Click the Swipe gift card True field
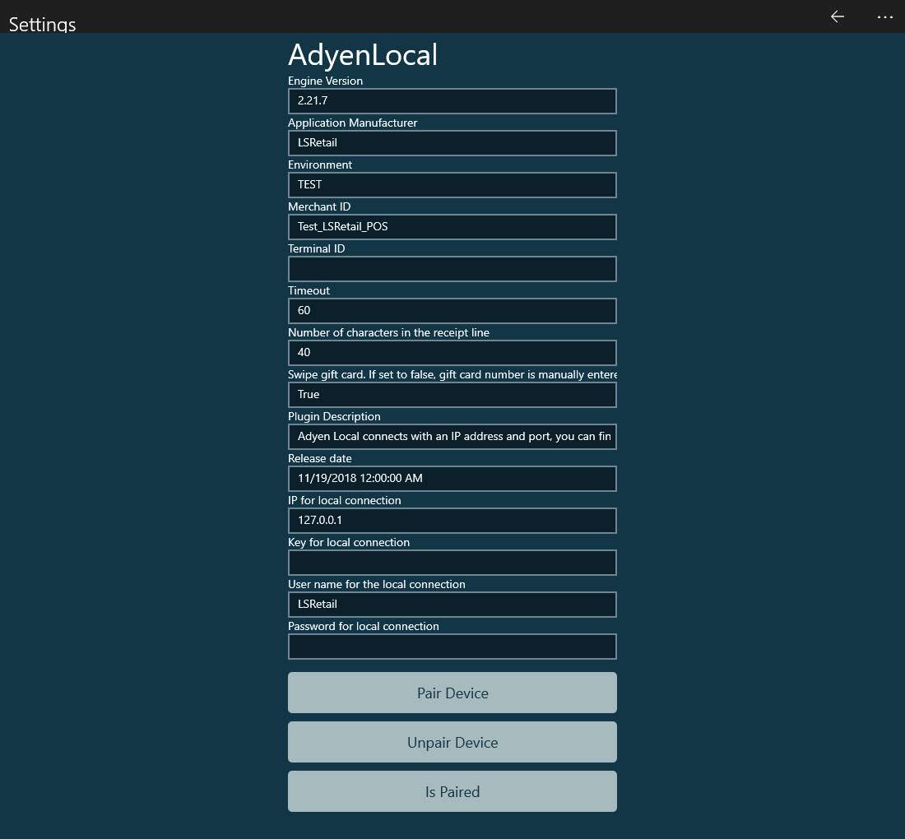905x839 pixels. point(452,395)
